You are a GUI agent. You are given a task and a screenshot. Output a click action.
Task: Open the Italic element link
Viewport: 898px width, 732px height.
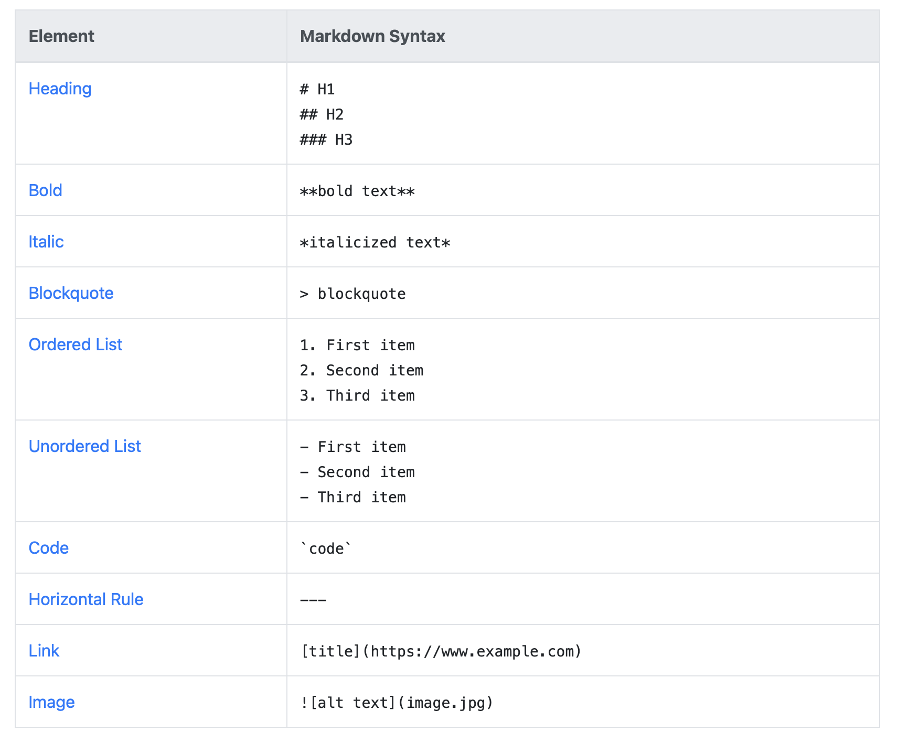(x=46, y=241)
